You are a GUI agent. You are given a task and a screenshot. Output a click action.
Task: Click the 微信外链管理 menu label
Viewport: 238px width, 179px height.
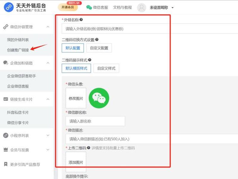pos(21,27)
